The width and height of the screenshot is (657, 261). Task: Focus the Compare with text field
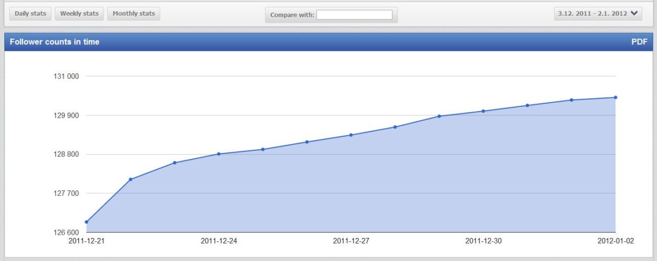coord(354,15)
